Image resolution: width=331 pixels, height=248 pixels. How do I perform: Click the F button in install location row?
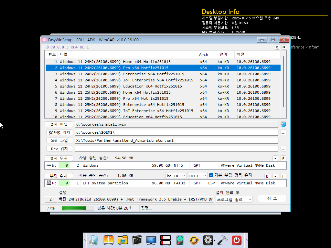coord(283,158)
